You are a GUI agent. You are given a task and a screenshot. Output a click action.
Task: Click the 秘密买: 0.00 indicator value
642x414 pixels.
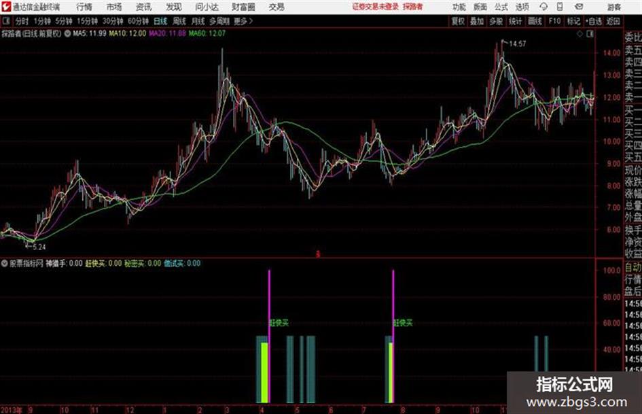[x=143, y=263]
